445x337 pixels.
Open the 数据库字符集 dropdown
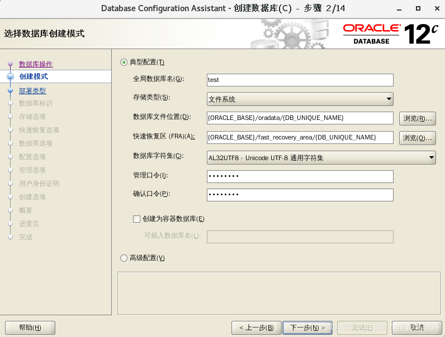(x=321, y=158)
